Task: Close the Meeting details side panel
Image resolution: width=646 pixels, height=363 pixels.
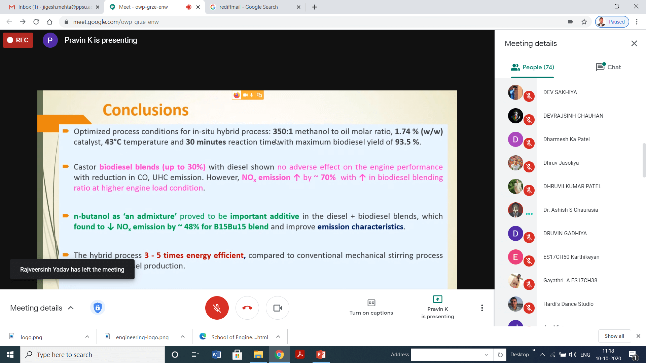Action: tap(634, 43)
